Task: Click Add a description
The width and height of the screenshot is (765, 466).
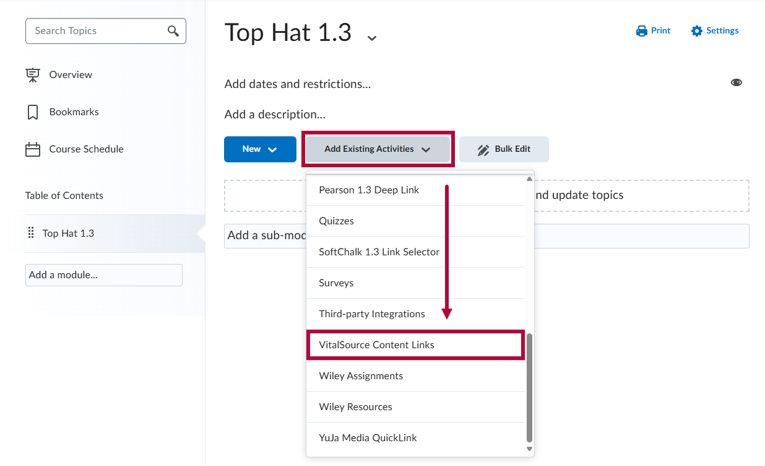Action: coord(275,115)
